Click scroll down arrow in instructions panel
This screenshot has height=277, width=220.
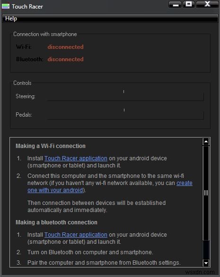[206, 263]
